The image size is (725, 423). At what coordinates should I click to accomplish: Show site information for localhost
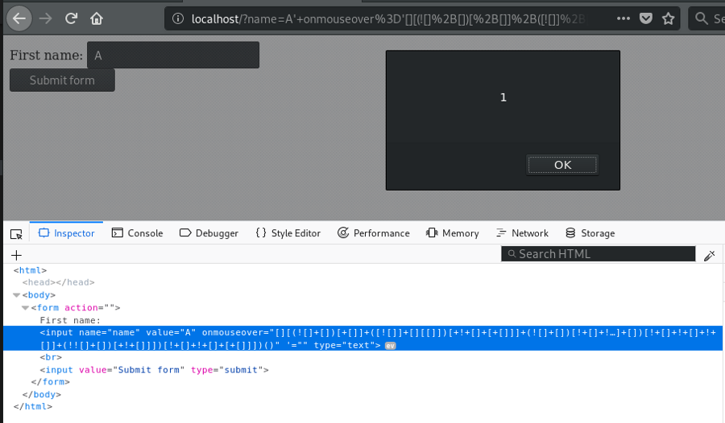coord(178,18)
